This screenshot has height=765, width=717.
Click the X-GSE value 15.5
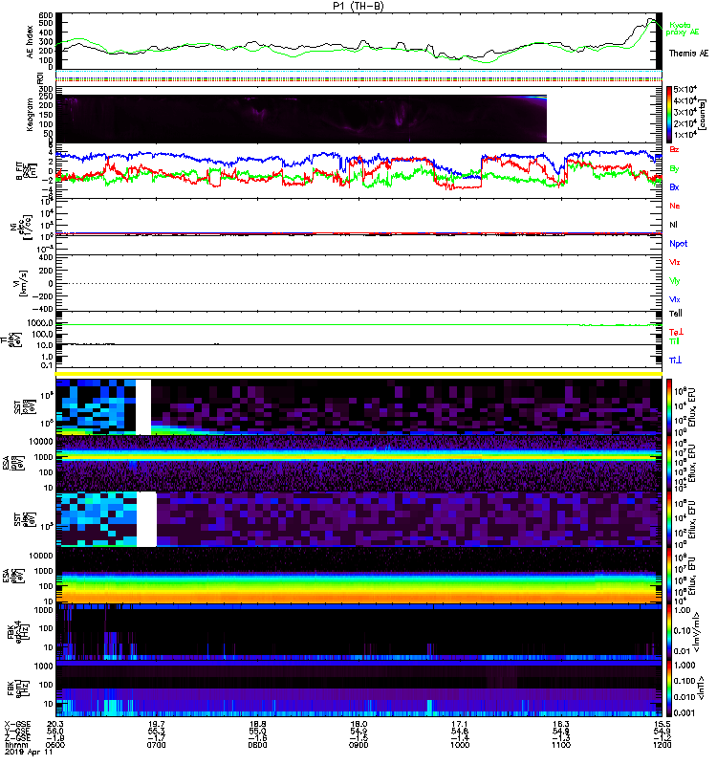click(x=662, y=724)
